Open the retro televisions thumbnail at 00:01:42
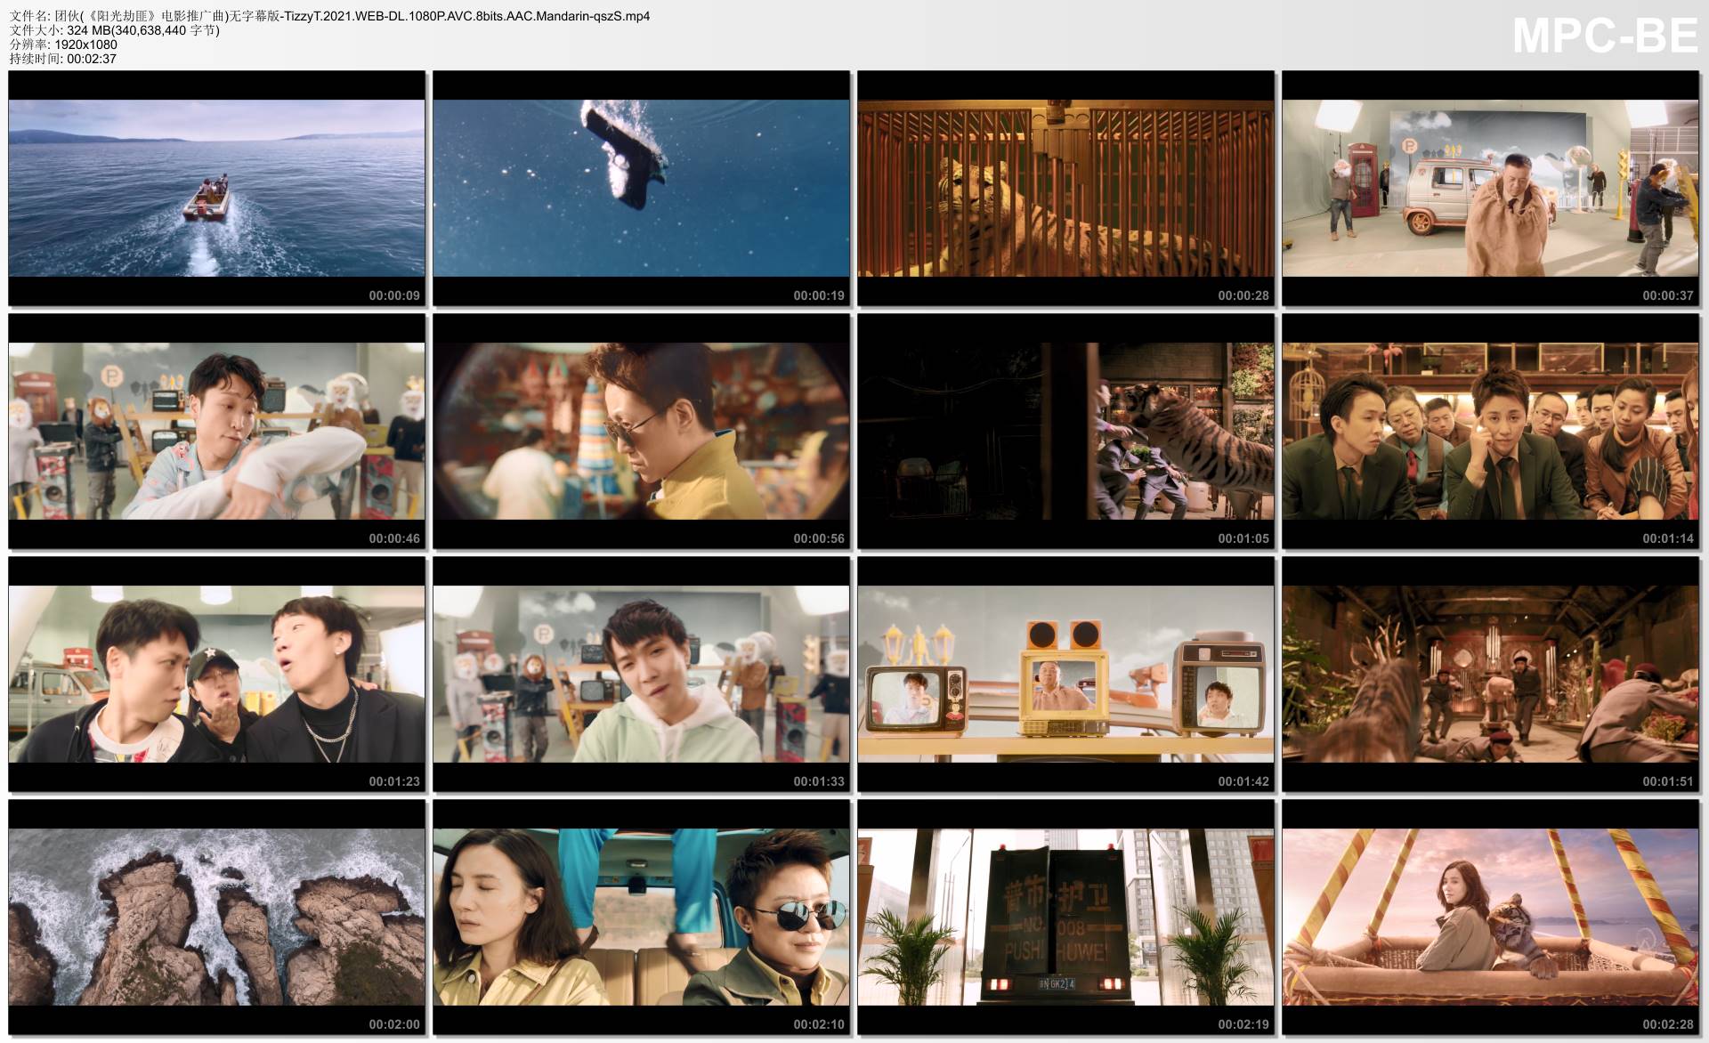Screen dimensions: 1709x1043 [x=1065, y=674]
